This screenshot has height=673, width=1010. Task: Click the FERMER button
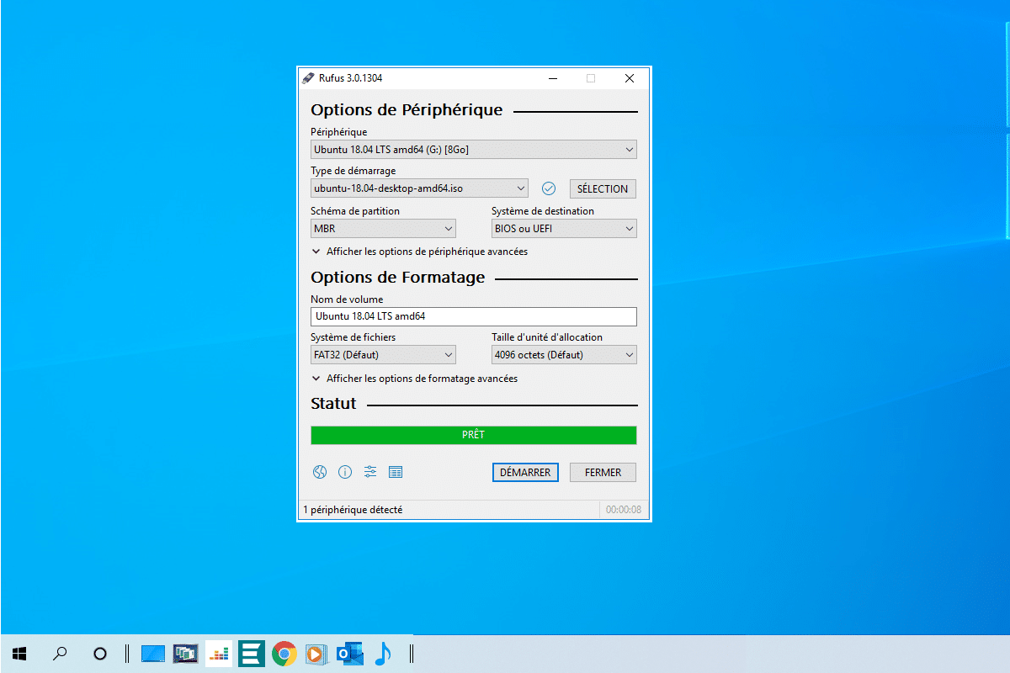(603, 472)
